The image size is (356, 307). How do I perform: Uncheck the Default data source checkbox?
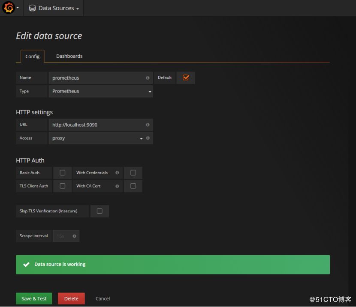tap(186, 77)
